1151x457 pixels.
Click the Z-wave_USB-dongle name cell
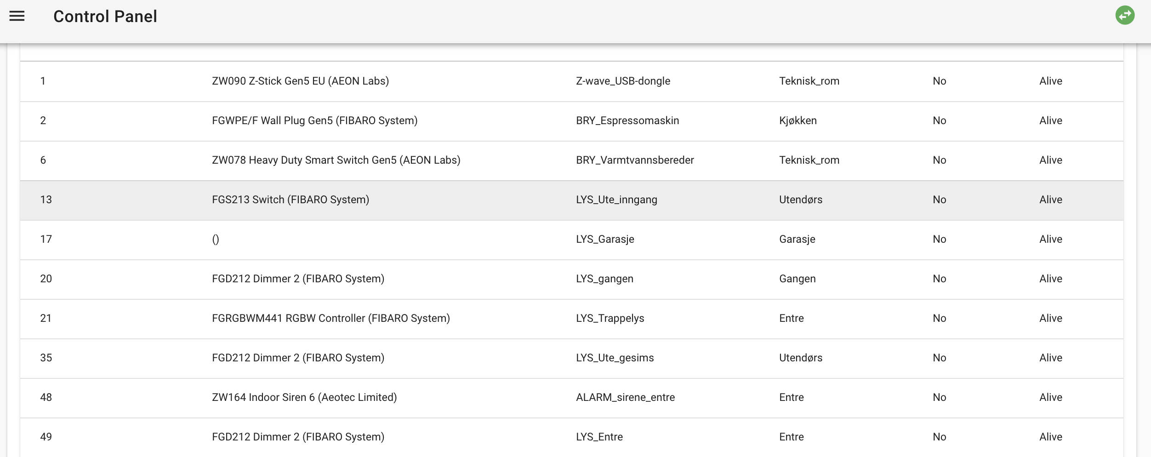(623, 81)
